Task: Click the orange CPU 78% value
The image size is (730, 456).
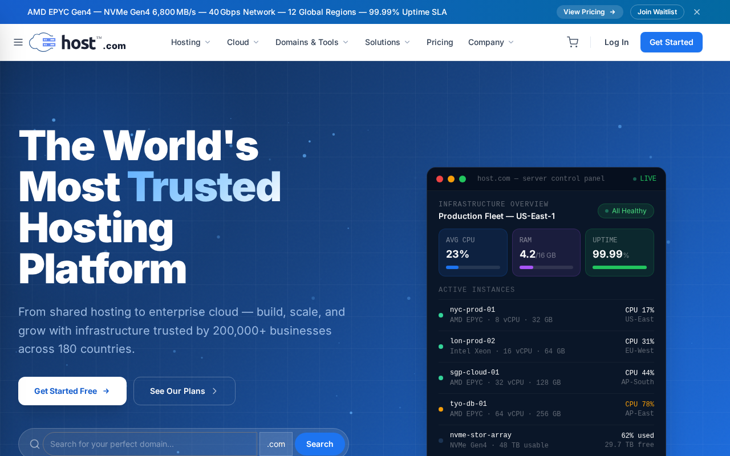Action: [x=639, y=405]
